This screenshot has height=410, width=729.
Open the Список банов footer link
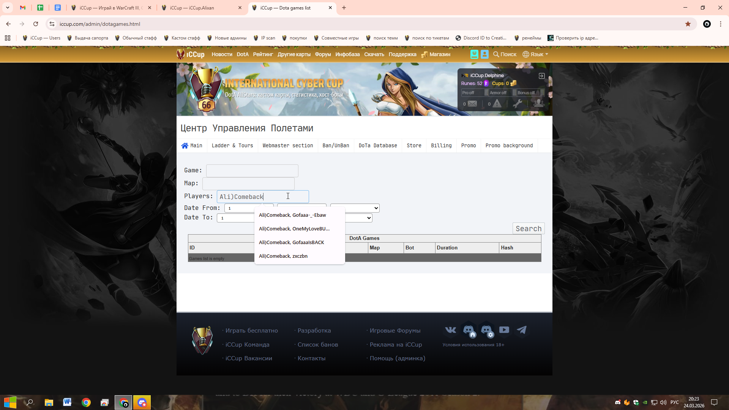point(317,345)
